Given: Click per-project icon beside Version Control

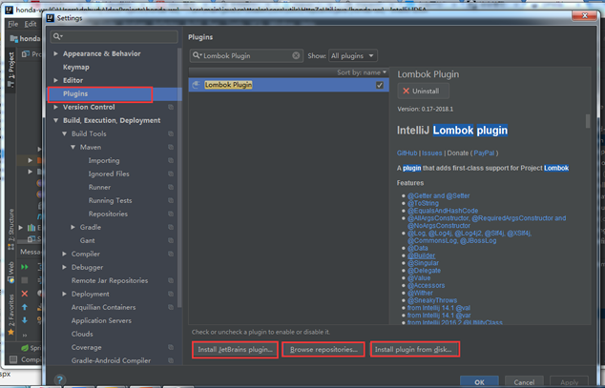Looking at the screenshot, I should (171, 107).
